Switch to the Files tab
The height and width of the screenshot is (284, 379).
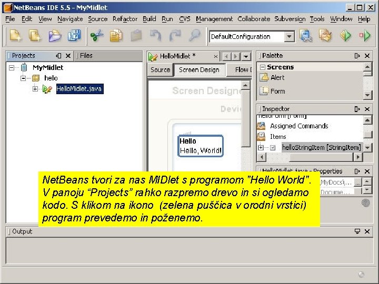(x=86, y=56)
